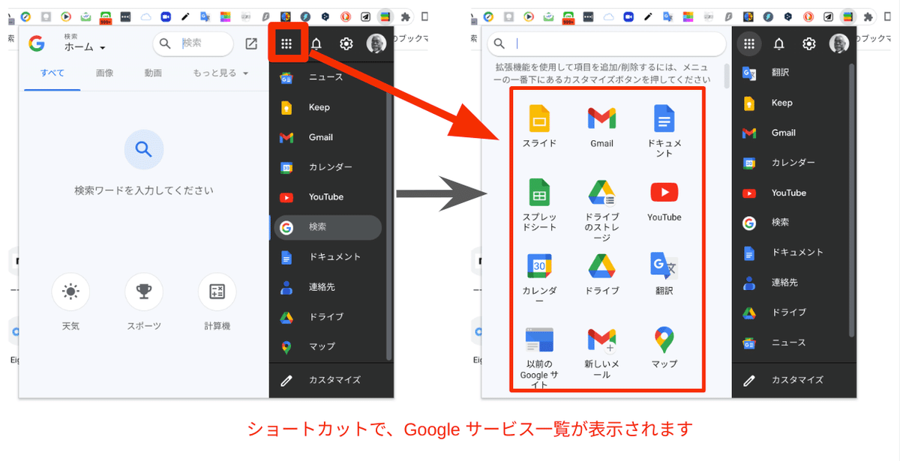Switch to 画像 tab

(x=105, y=73)
